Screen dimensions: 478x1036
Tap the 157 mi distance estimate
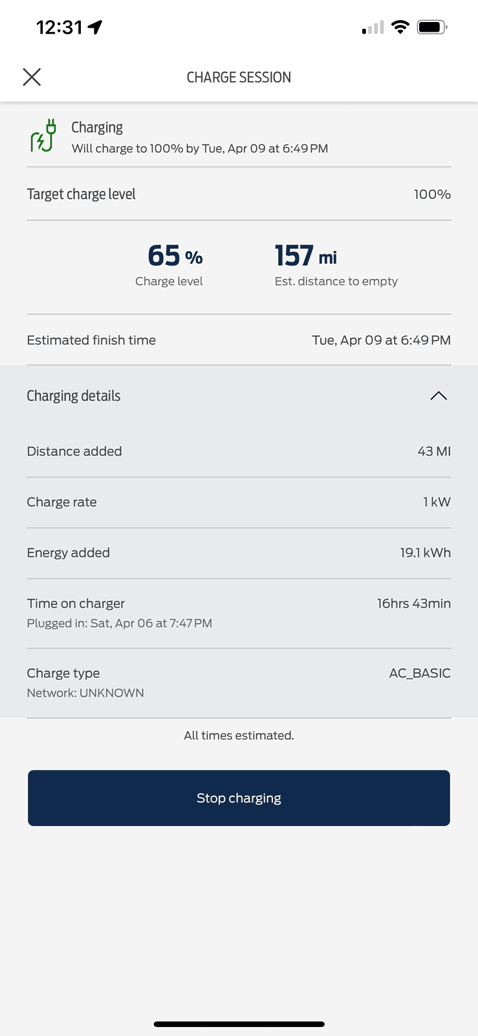pyautogui.click(x=305, y=256)
